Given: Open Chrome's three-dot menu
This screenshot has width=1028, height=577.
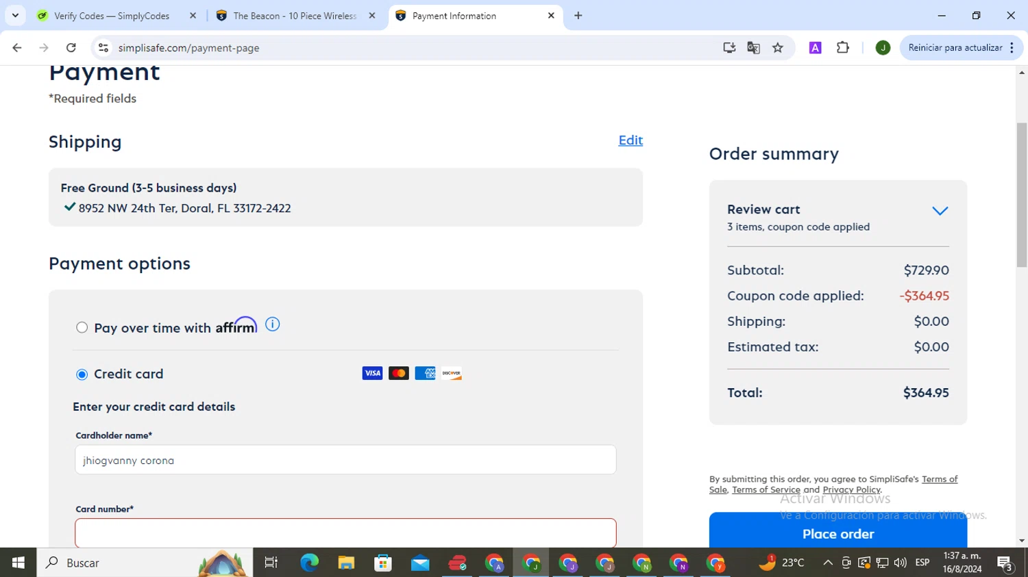Looking at the screenshot, I should [x=1012, y=48].
